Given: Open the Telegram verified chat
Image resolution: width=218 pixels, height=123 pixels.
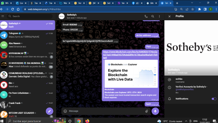Looking at the screenshot, I should click(x=28, y=35).
